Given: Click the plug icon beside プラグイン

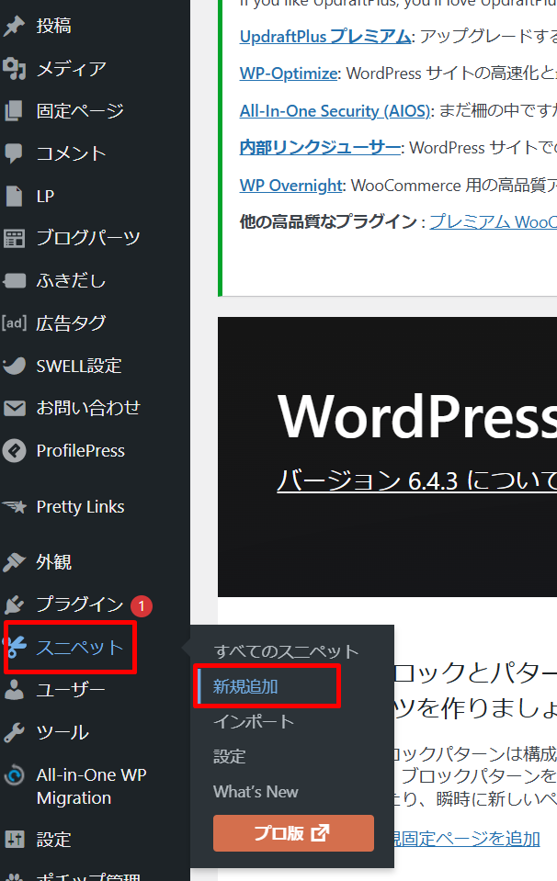Looking at the screenshot, I should point(14,604).
